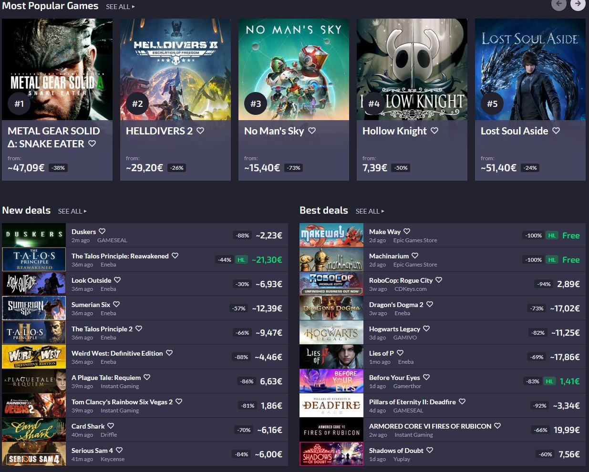The height and width of the screenshot is (472, 589).
Task: Favorite The Talos Principle: Reawakened
Action: (x=175, y=256)
